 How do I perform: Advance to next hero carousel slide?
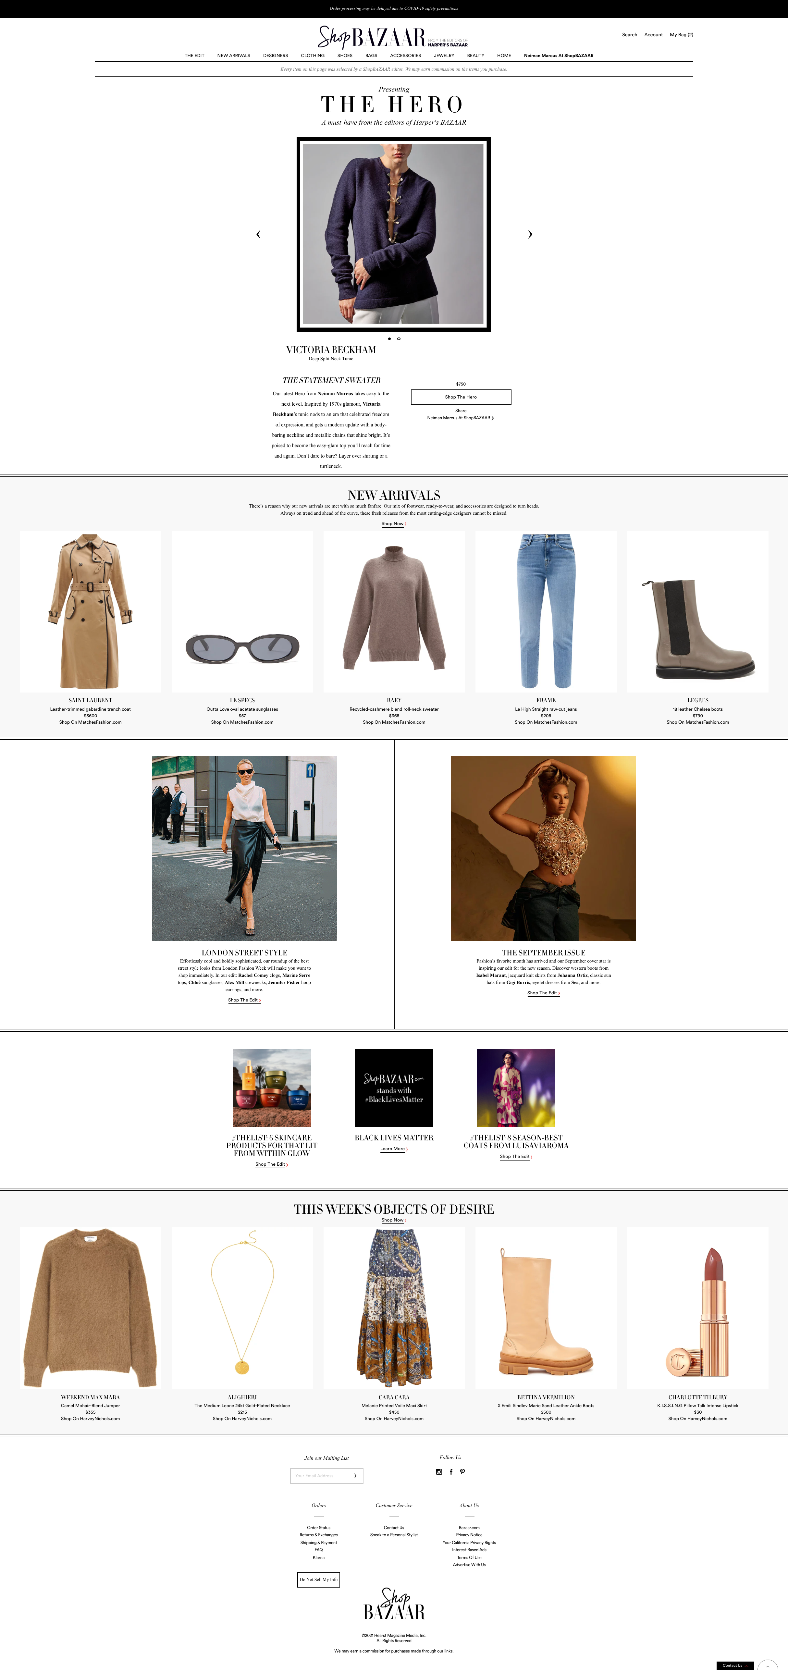click(530, 234)
